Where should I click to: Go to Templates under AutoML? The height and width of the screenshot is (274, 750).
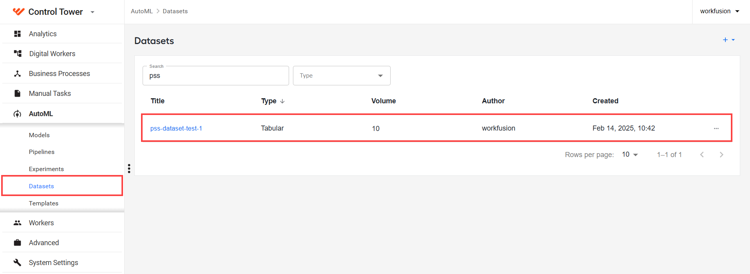pos(43,203)
